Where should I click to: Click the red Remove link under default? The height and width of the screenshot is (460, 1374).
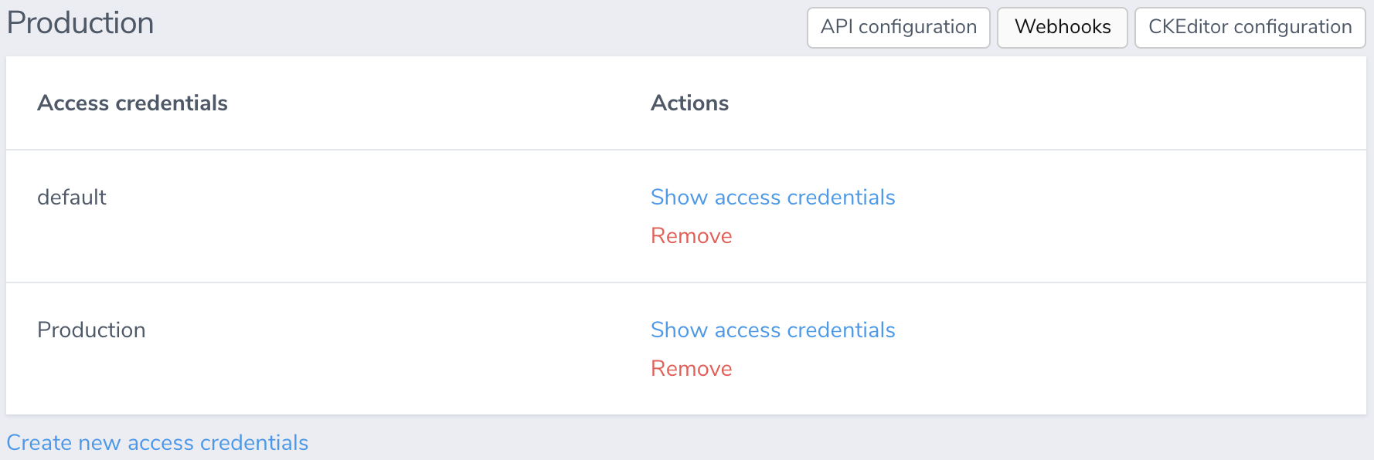tap(692, 236)
